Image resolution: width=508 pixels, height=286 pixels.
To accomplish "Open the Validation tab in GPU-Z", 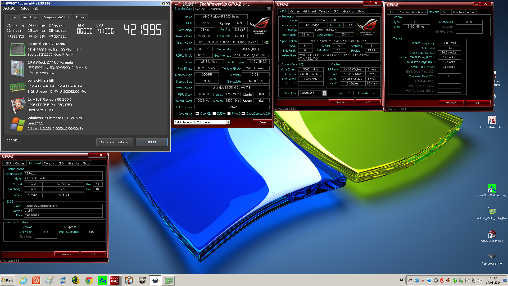I will pyautogui.click(x=214, y=9).
